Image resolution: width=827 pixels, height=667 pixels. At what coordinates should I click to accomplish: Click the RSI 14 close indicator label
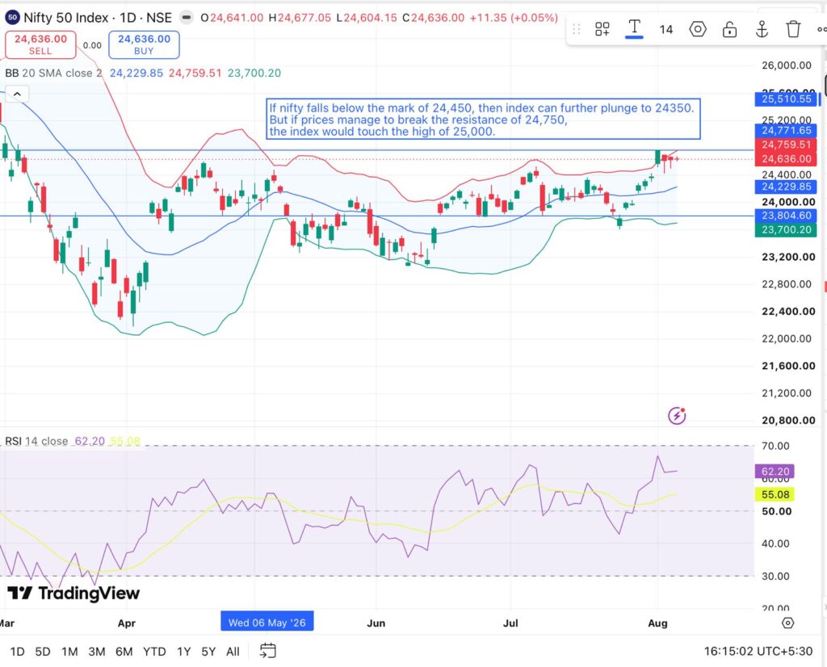click(x=36, y=441)
